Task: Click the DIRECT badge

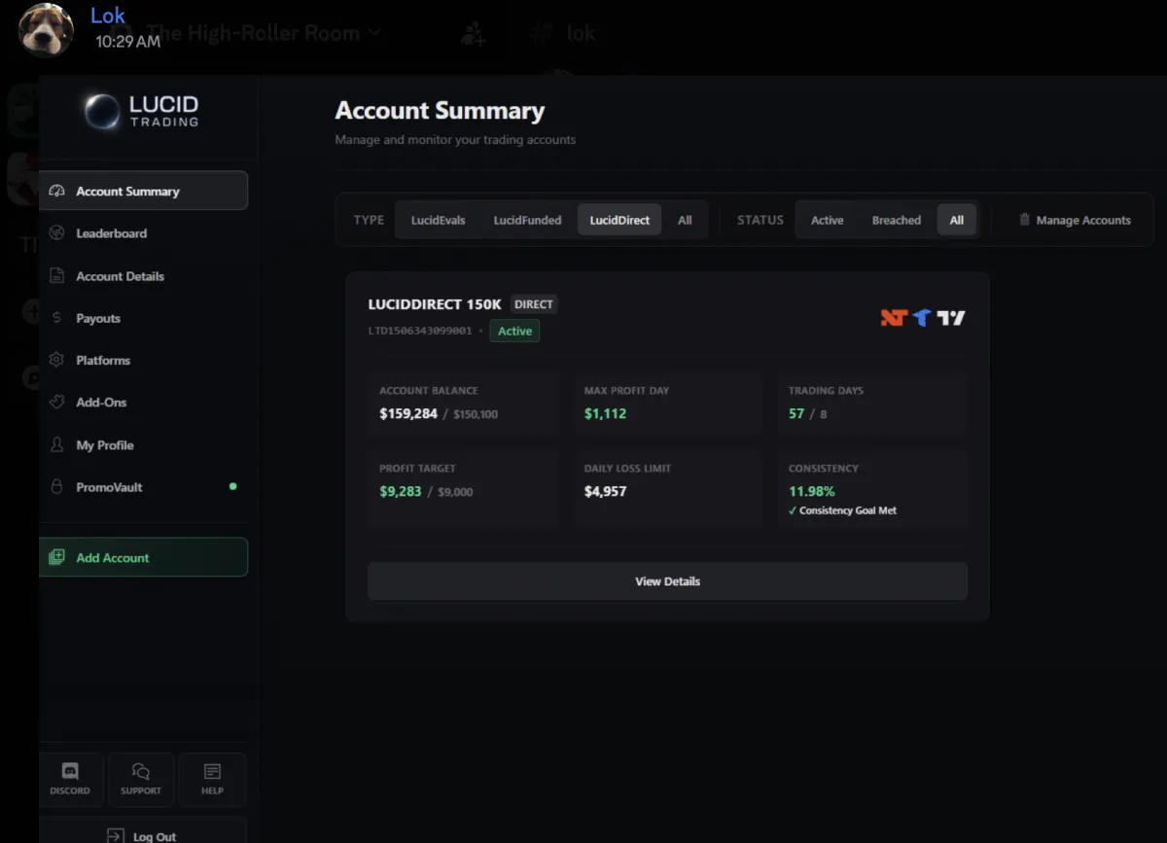Action: [534, 304]
